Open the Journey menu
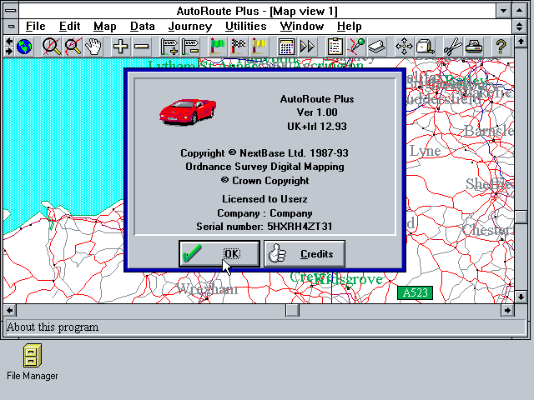Viewport: 534px width, 400px height. [190, 26]
